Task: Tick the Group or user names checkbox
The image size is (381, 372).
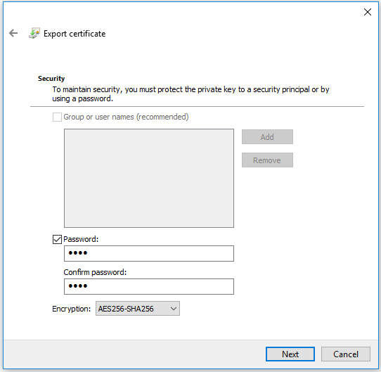Action: tap(57, 117)
